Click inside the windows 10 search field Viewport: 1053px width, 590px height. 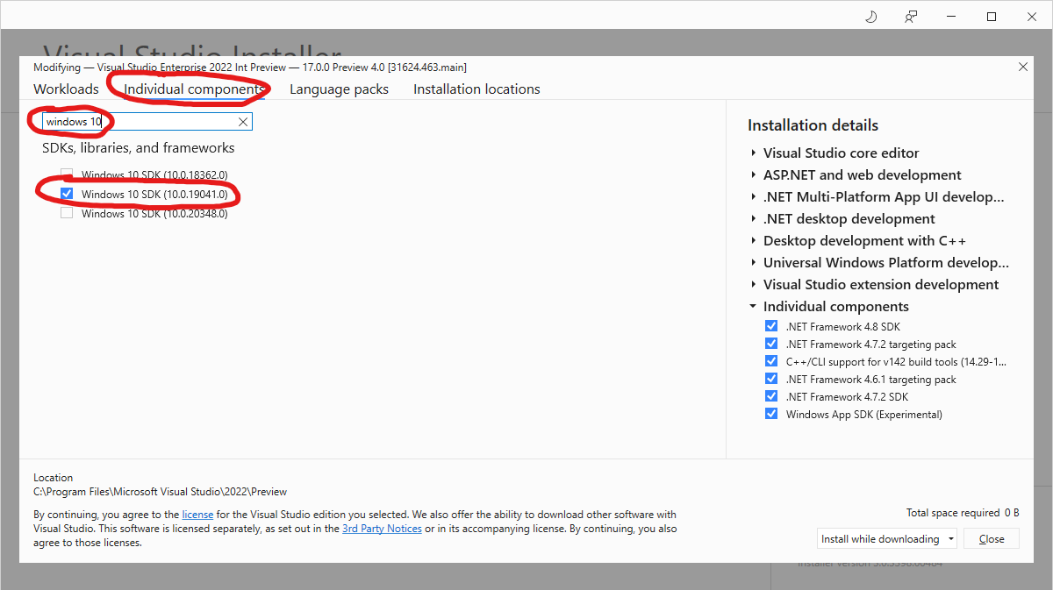pos(132,122)
